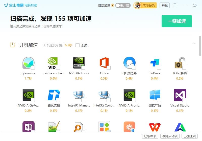Image resolution: width=202 pixels, height=141 pixels.
Task: Click the Intel(R) Management icon
Action: (79, 95)
